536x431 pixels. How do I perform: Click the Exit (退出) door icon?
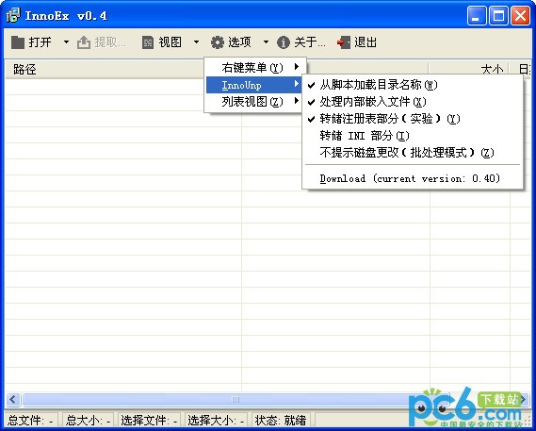344,42
